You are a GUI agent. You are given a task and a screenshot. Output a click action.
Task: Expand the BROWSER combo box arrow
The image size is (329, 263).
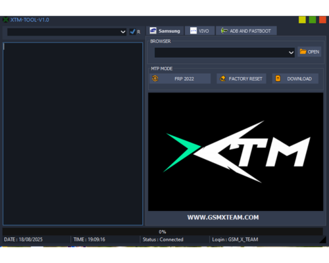pyautogui.click(x=291, y=53)
